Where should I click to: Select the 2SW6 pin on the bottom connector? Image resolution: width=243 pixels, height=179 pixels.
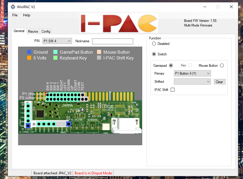(44, 124)
